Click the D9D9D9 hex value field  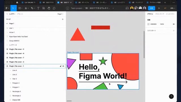pyautogui.click(x=153, y=24)
